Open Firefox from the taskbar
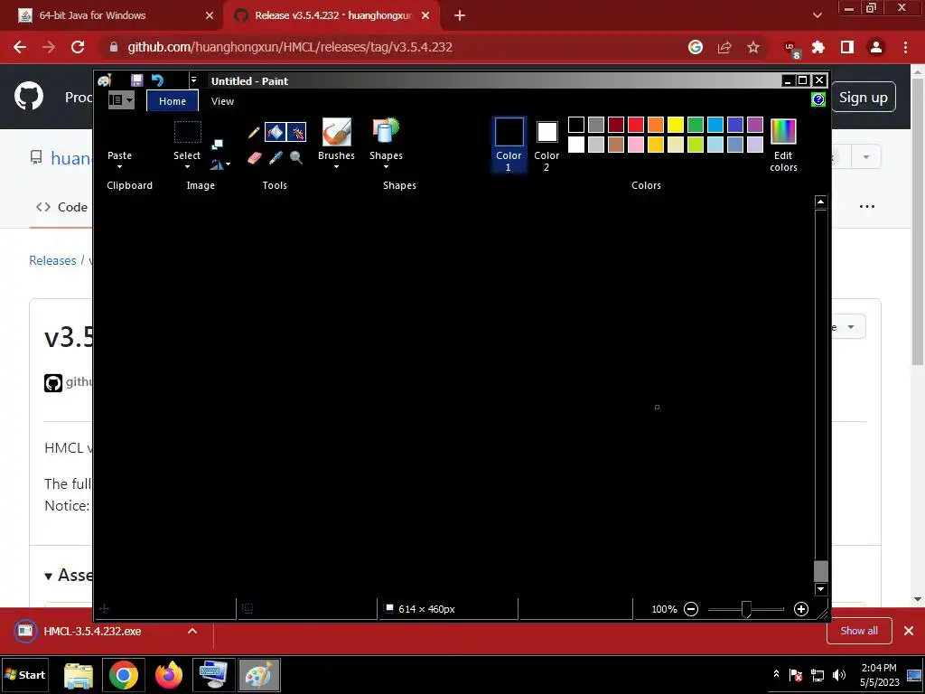The height and width of the screenshot is (694, 925). click(x=169, y=675)
